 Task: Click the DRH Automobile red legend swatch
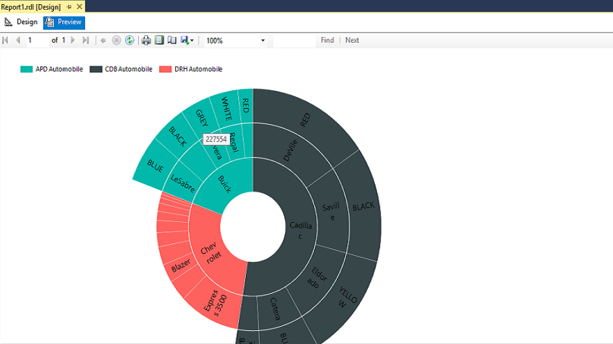click(166, 69)
